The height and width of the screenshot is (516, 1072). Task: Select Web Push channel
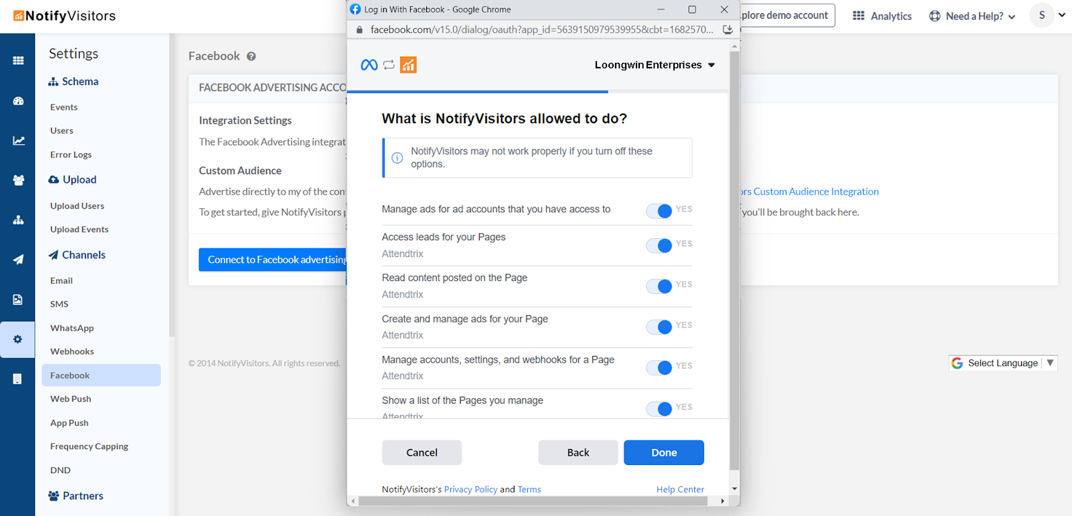(70, 399)
